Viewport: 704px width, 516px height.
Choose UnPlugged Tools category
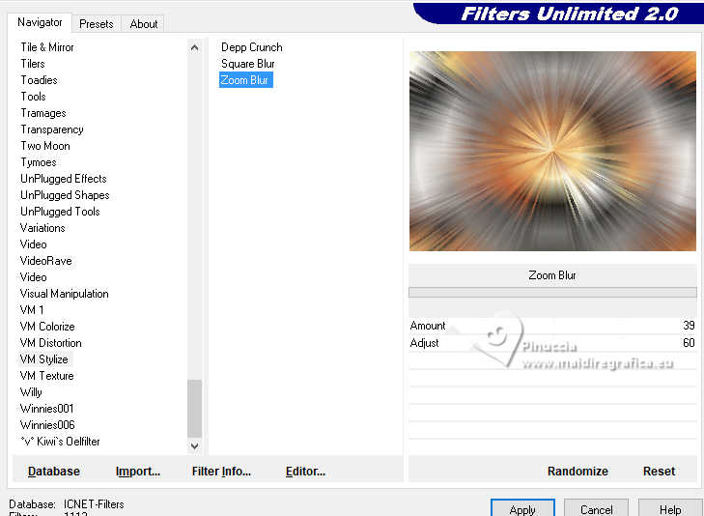pos(60,212)
